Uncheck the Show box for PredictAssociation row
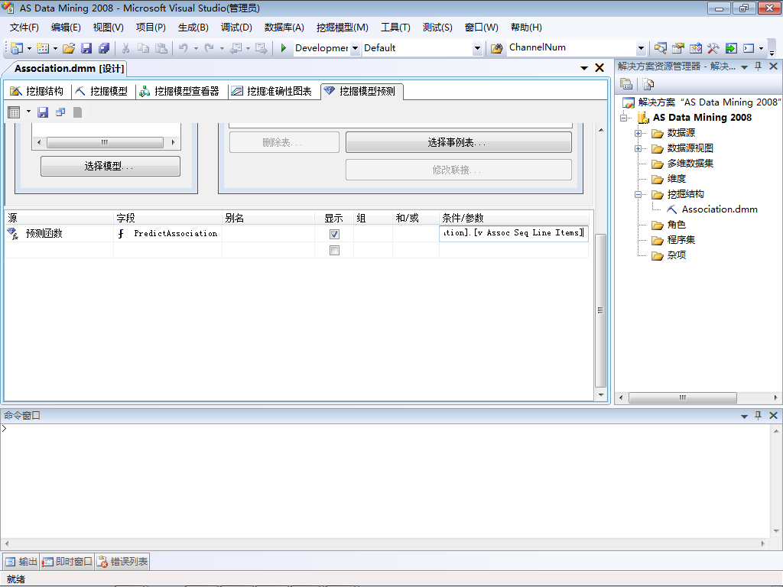Viewport: 783px width, 587px height. pos(335,234)
